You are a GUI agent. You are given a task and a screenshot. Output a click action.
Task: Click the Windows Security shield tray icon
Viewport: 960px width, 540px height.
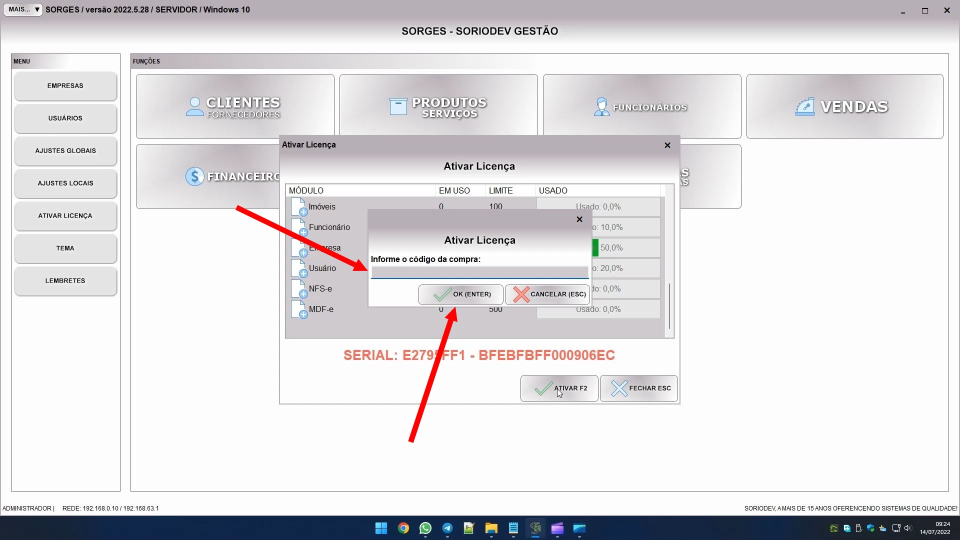[871, 528]
